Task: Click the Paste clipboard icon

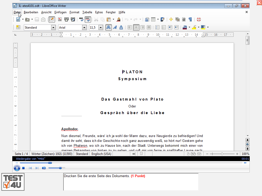Action: point(109,19)
